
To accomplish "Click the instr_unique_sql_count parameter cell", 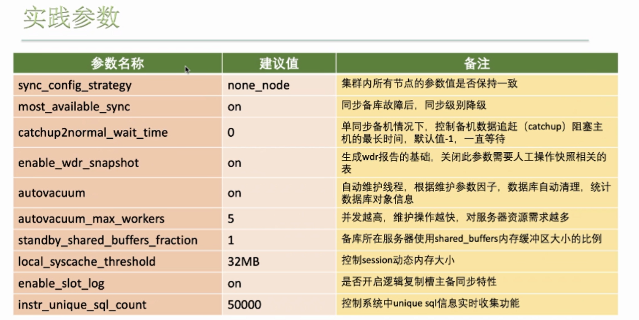I will tap(117, 304).
